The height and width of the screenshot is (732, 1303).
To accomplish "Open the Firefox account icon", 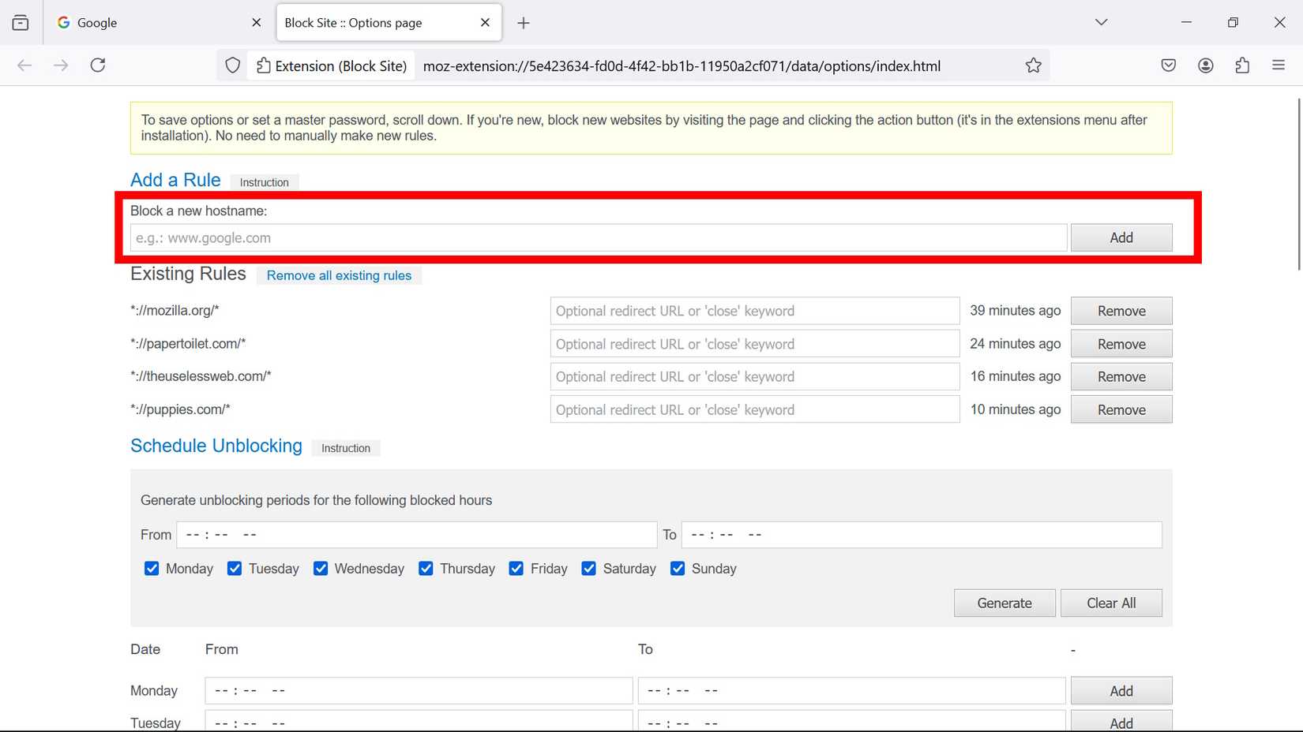I will [1205, 65].
